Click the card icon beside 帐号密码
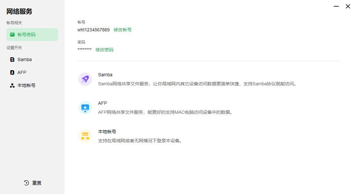This screenshot has width=355, height=194. pos(13,34)
